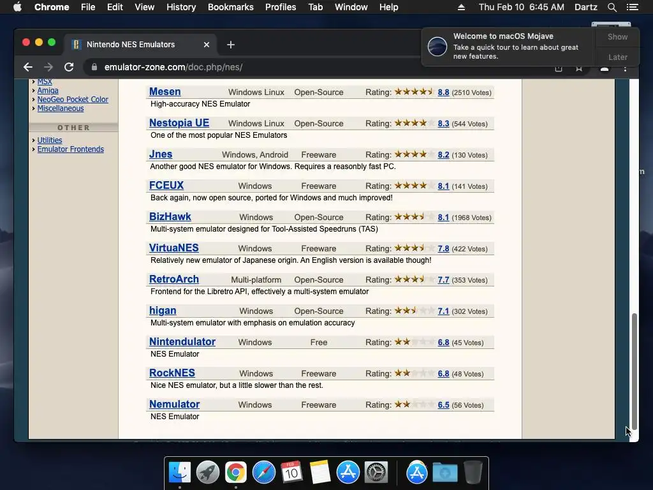
Task: Open the Nestopia UE link
Action: 179,123
